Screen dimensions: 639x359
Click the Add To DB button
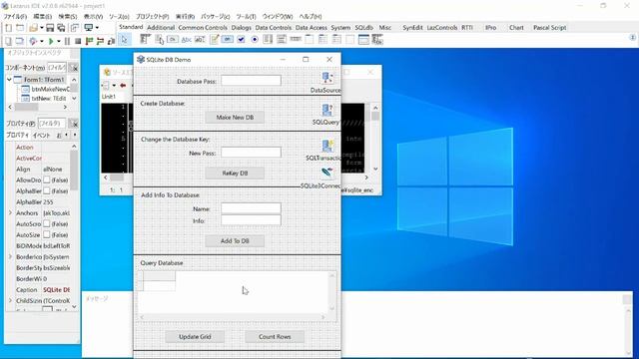[235, 241]
